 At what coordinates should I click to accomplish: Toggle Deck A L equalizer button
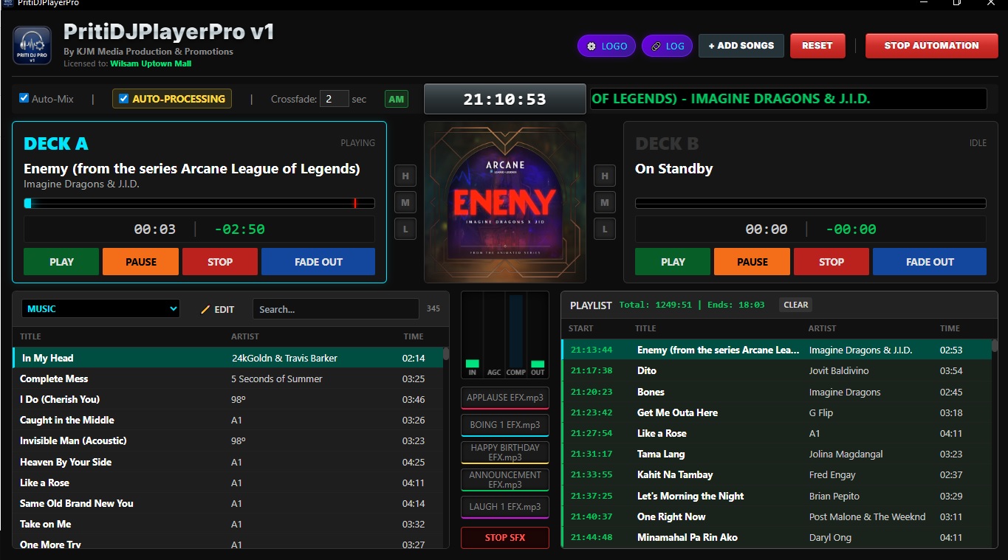(405, 229)
